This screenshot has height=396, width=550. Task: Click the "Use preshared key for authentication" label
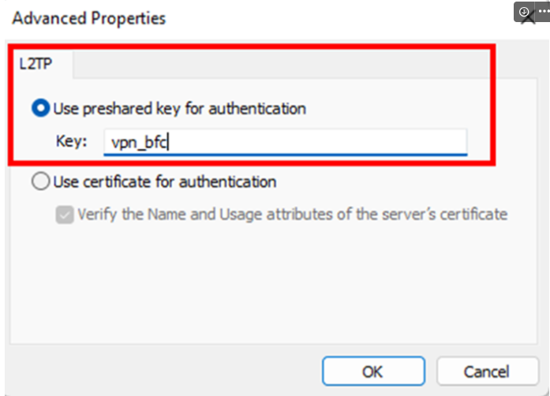(x=179, y=108)
